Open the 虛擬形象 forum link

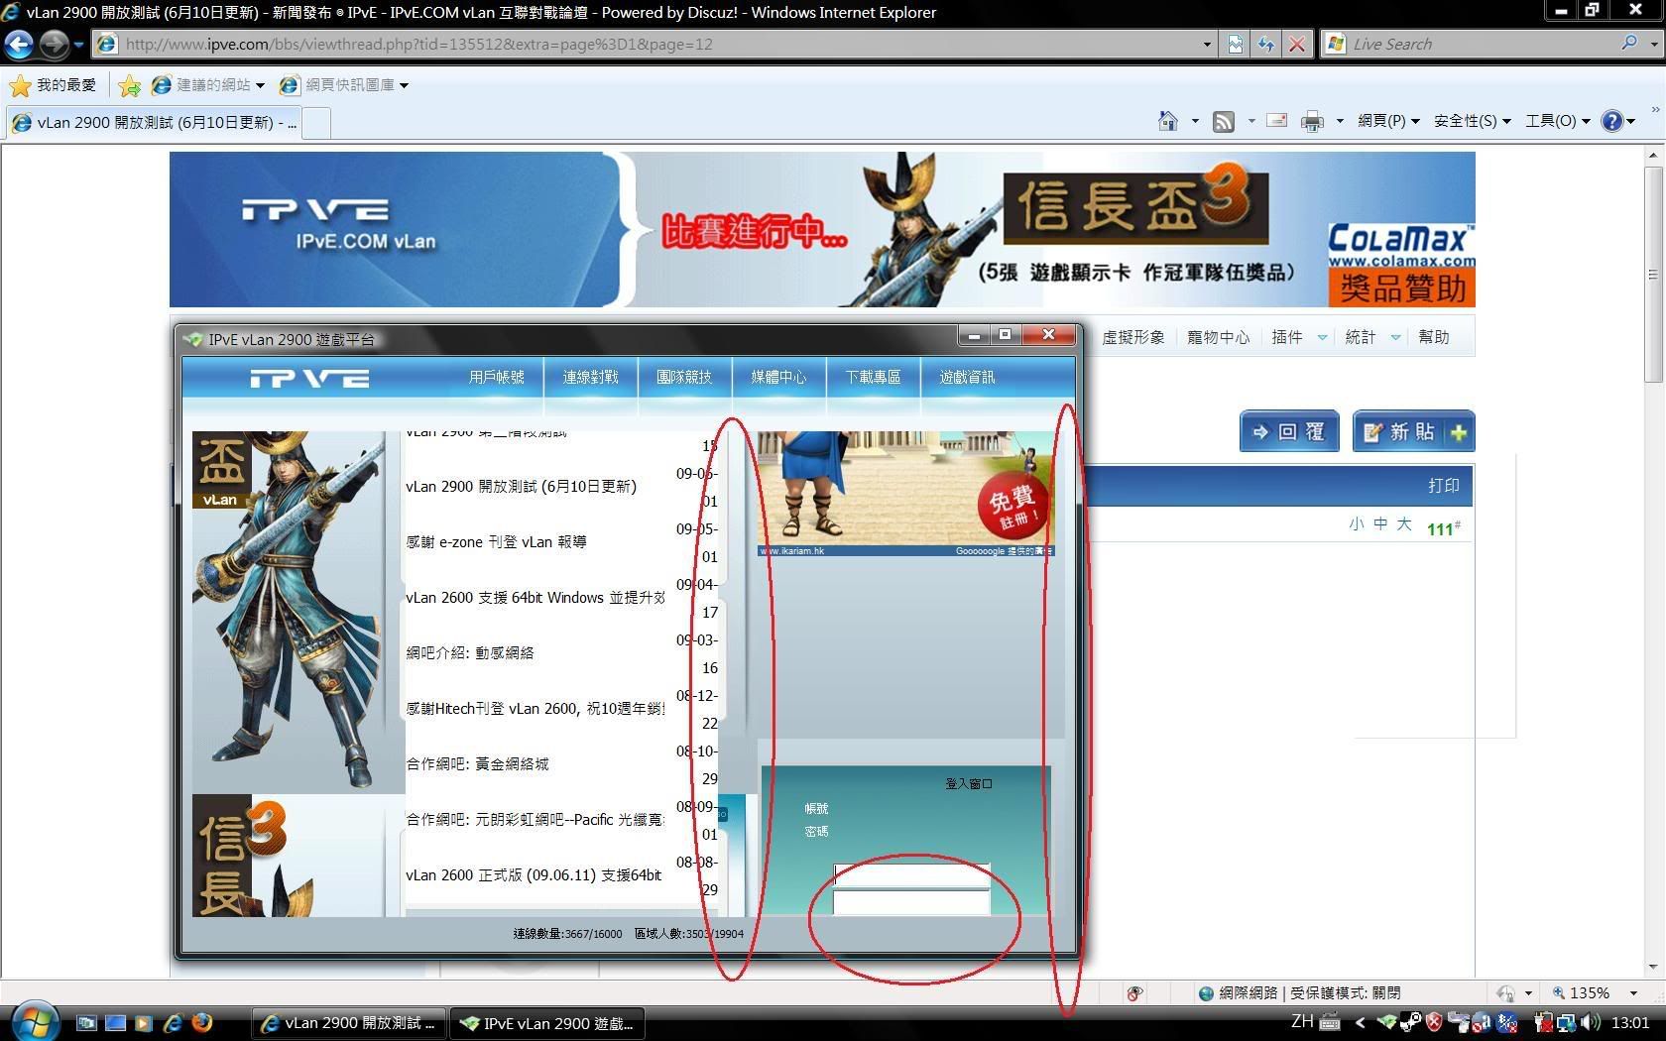[x=1133, y=338]
